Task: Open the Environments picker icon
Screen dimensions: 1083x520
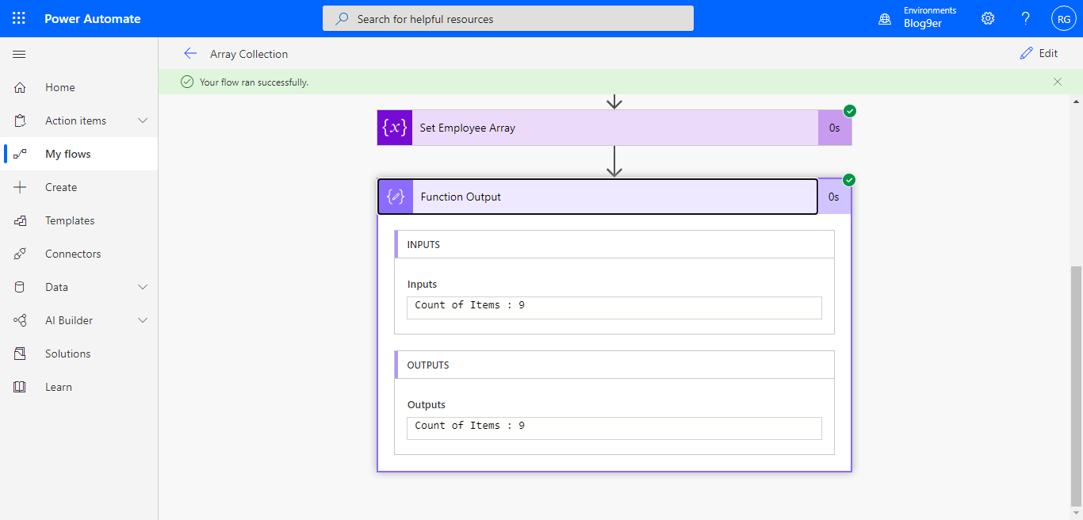Action: point(885,18)
